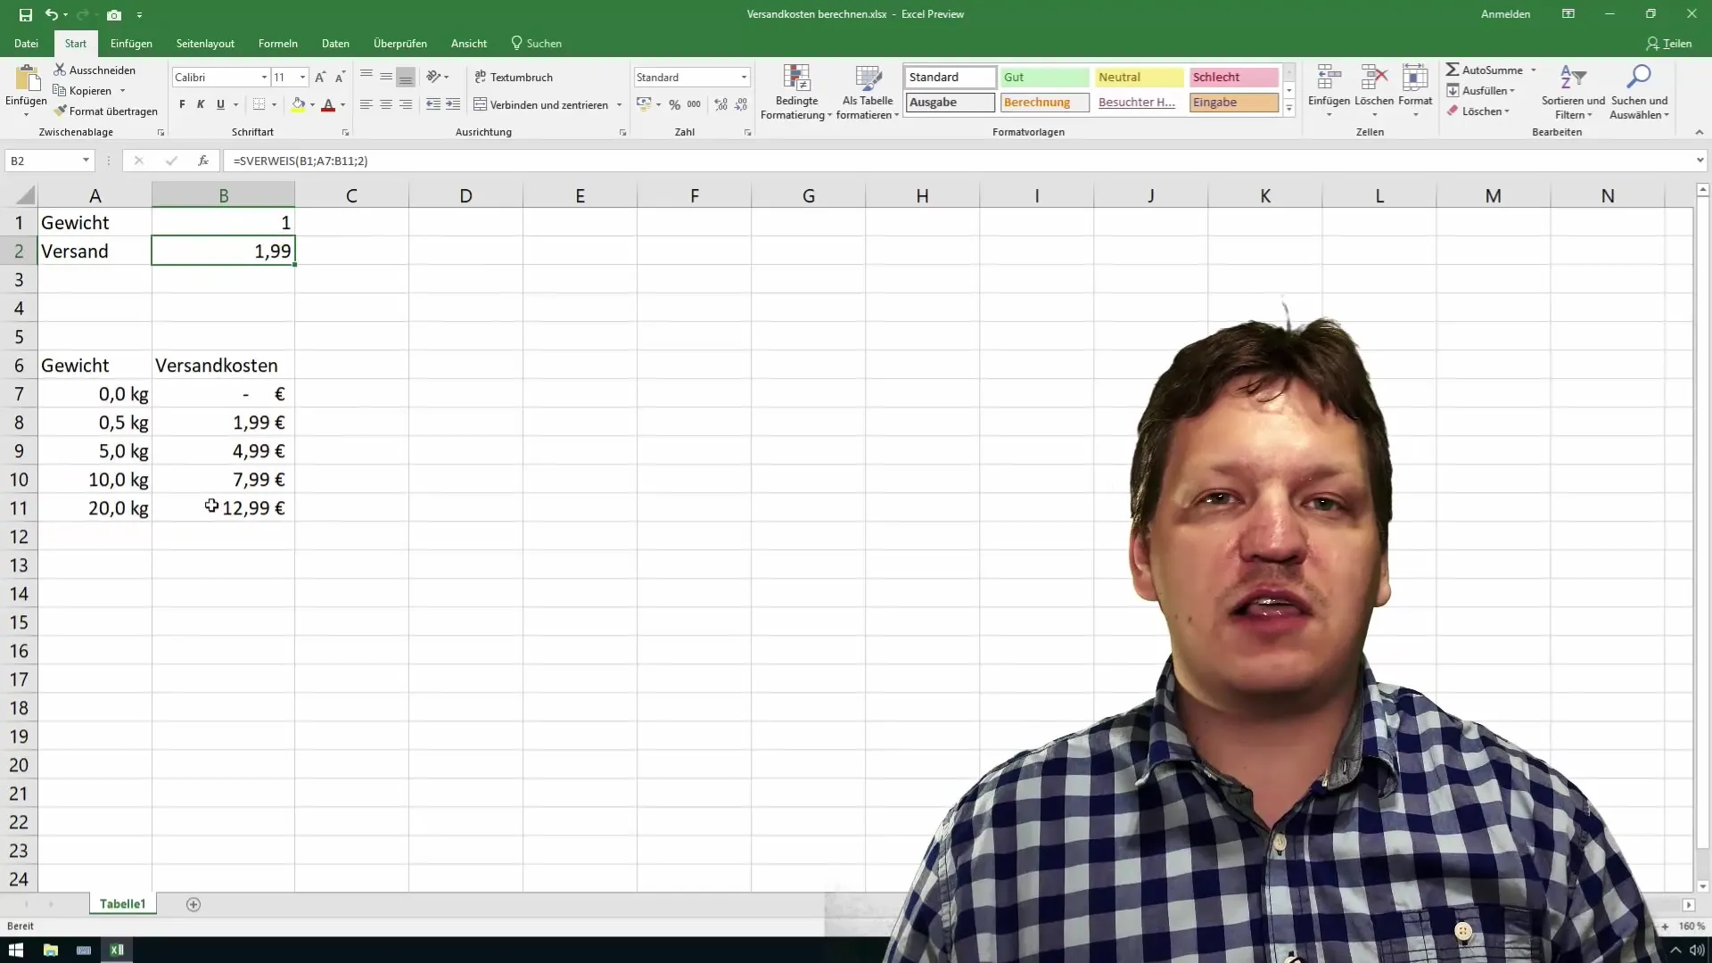The width and height of the screenshot is (1712, 963).
Task: Toggle underline formatting U button
Action: click(x=220, y=104)
